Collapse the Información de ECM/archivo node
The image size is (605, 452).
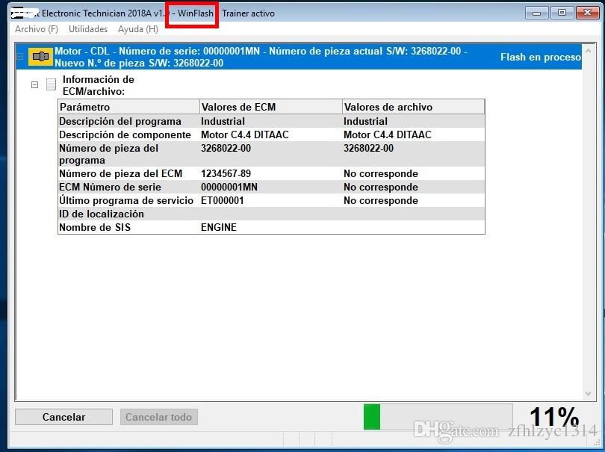coord(34,84)
